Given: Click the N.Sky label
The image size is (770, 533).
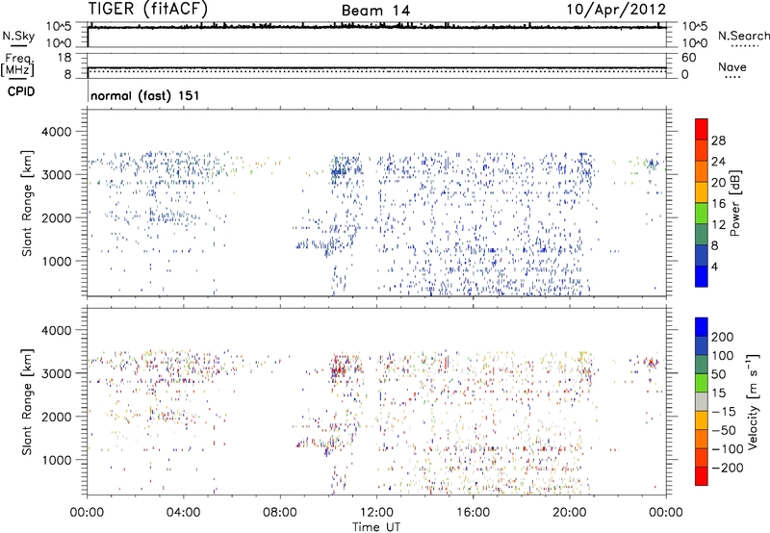Looking at the screenshot, I should [x=18, y=36].
